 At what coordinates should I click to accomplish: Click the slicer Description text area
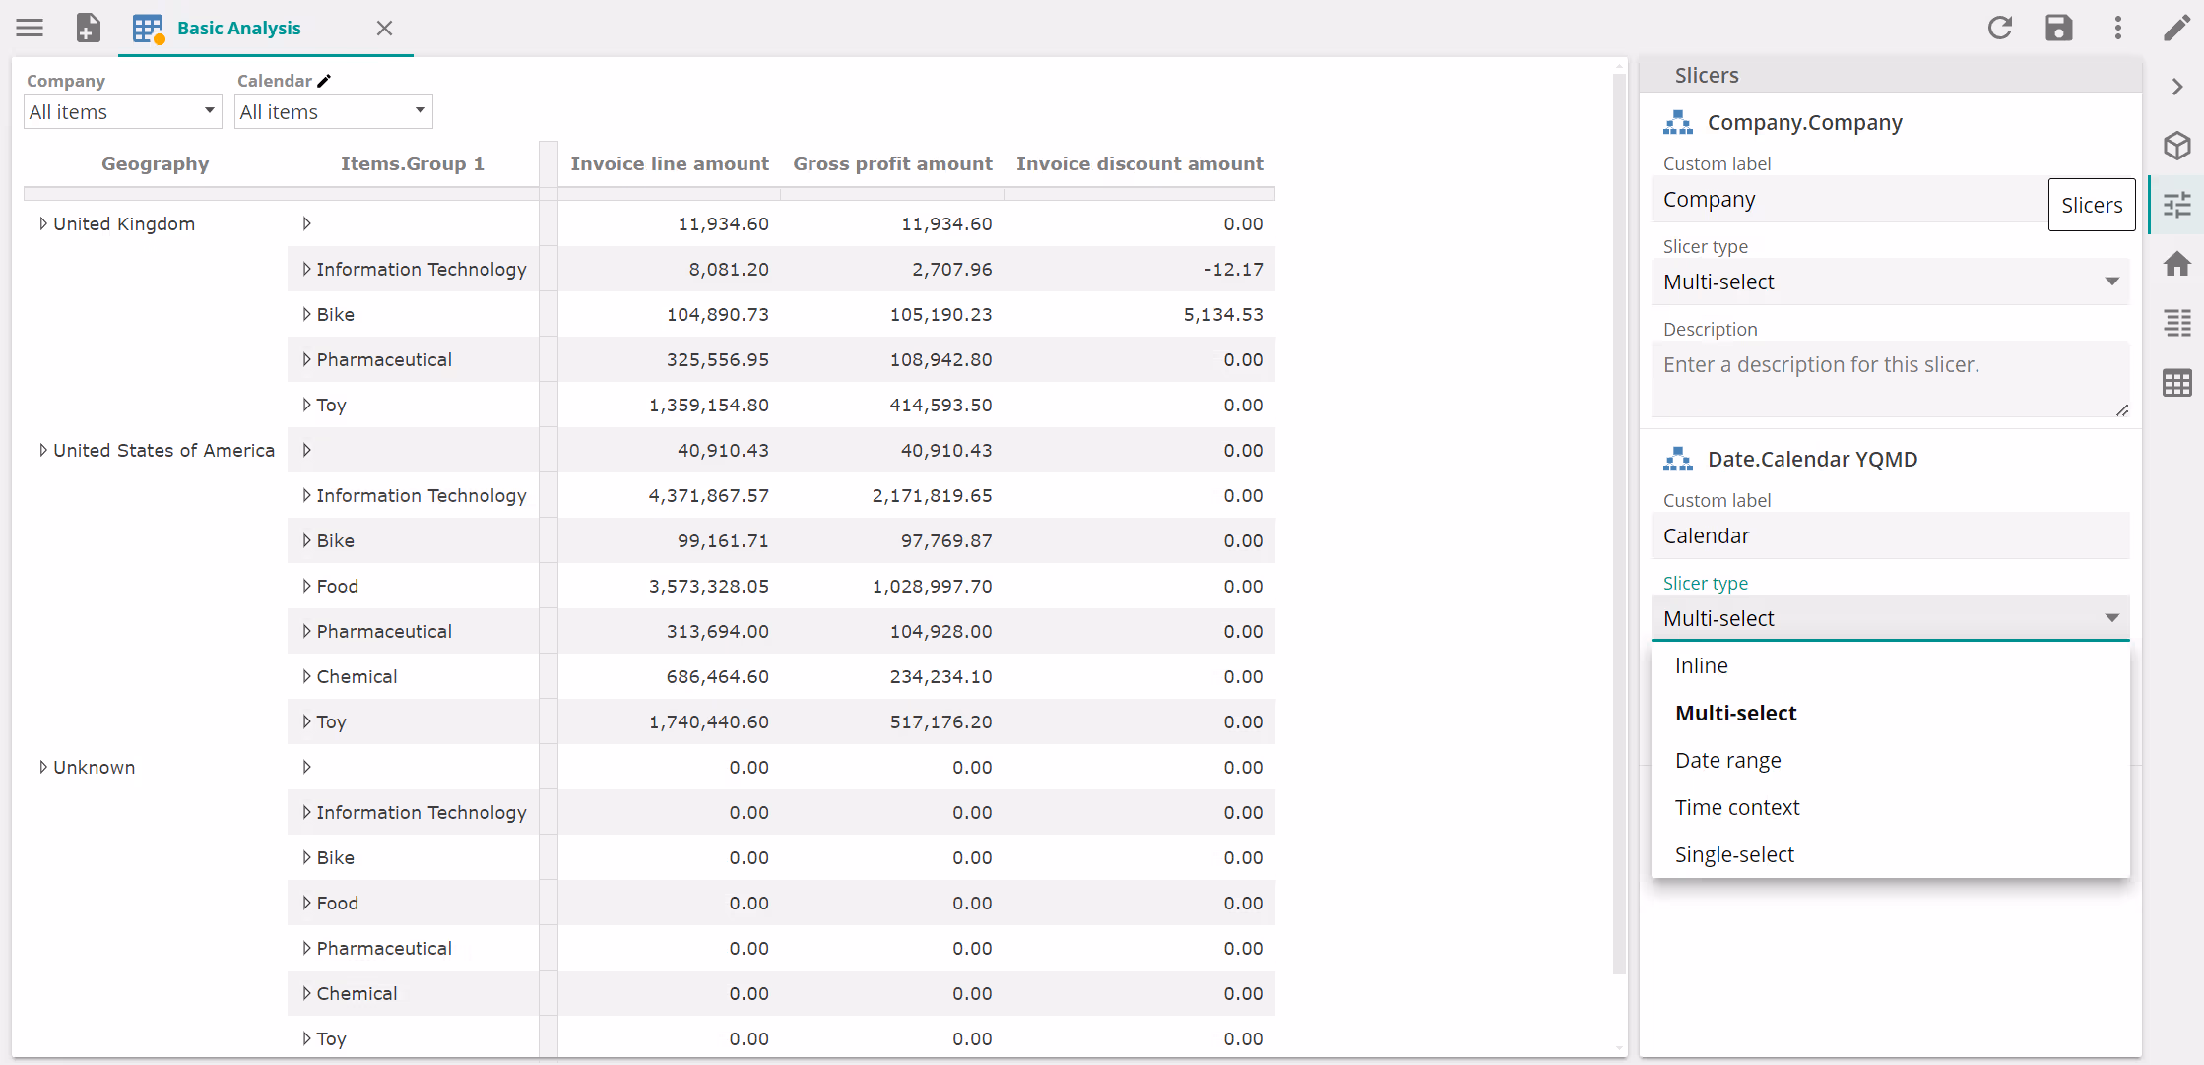(1889, 378)
